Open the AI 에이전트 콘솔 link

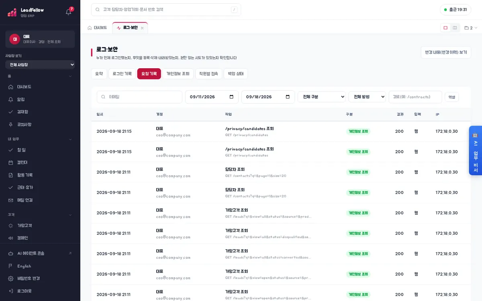click(x=40, y=254)
